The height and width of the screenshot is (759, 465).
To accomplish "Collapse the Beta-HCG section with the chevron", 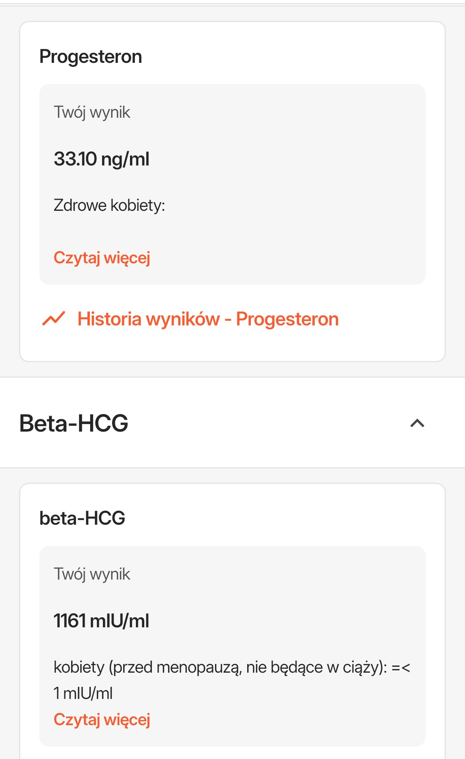I will [417, 423].
